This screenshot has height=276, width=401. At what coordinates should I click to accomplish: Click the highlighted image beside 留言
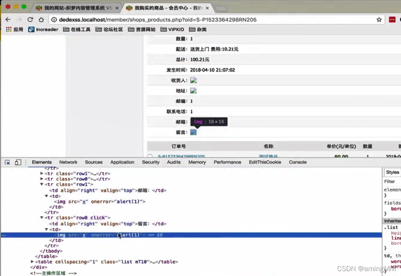click(x=193, y=132)
